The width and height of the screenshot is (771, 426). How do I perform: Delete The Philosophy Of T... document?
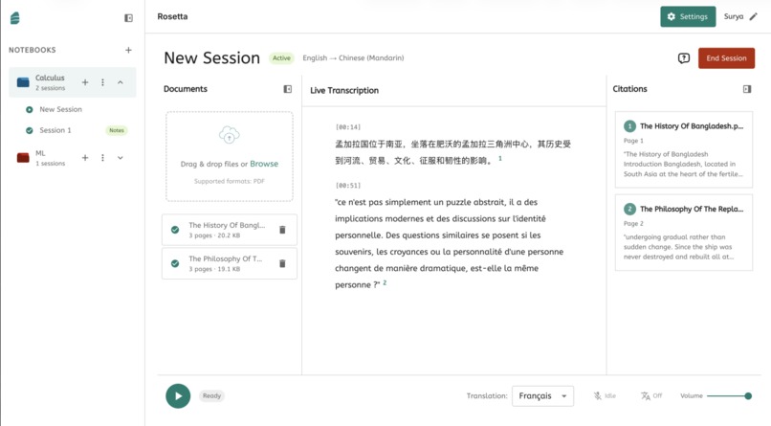(282, 263)
